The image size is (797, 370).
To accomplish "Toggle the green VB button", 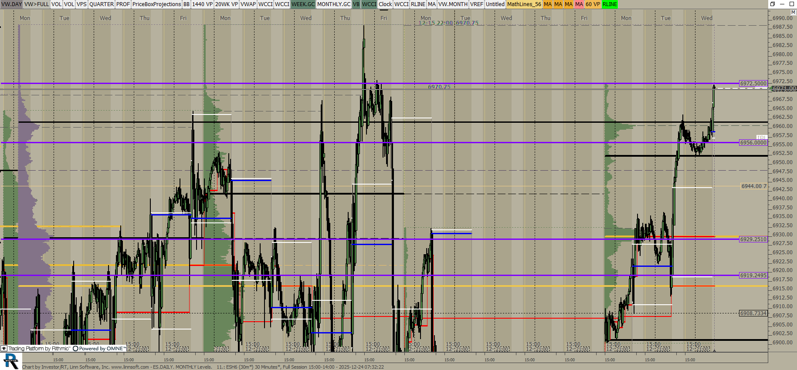I will 356,4.
